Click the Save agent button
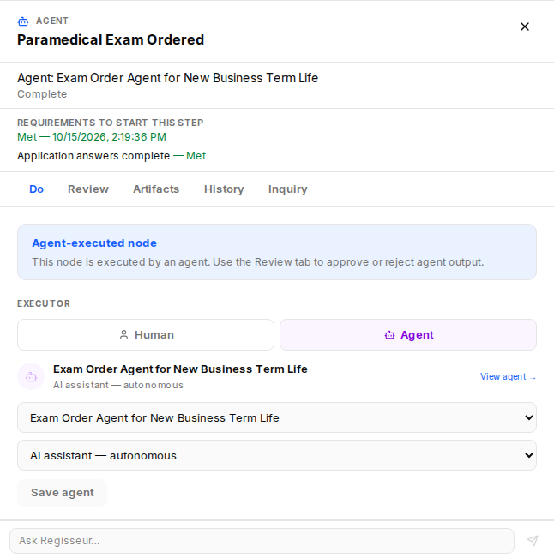Image resolution: width=554 pixels, height=558 pixels. pos(63,493)
